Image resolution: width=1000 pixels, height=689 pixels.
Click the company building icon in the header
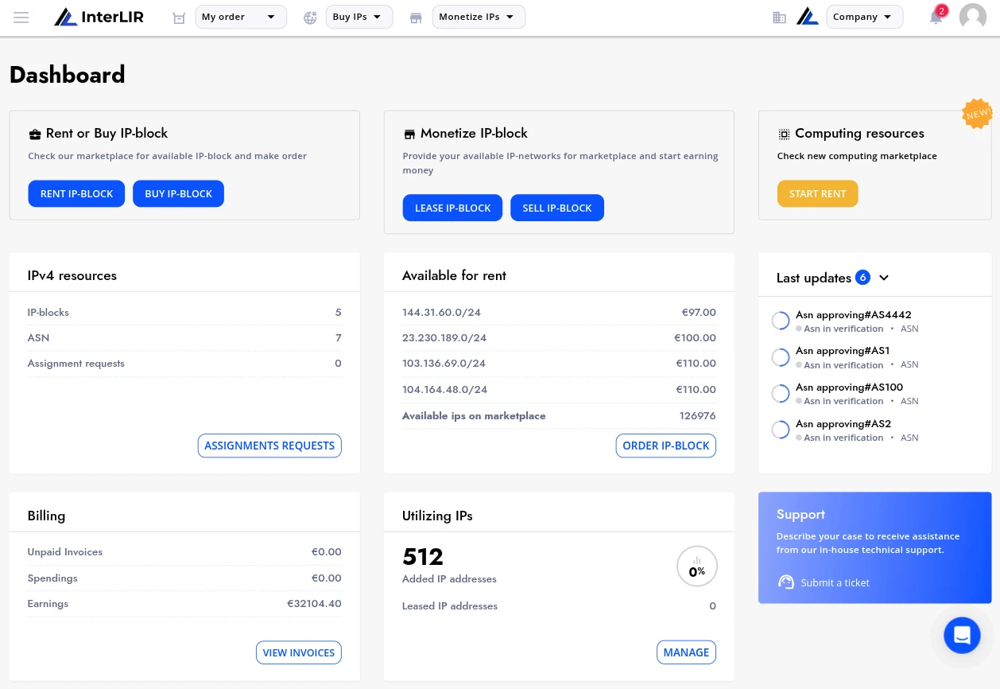(780, 17)
